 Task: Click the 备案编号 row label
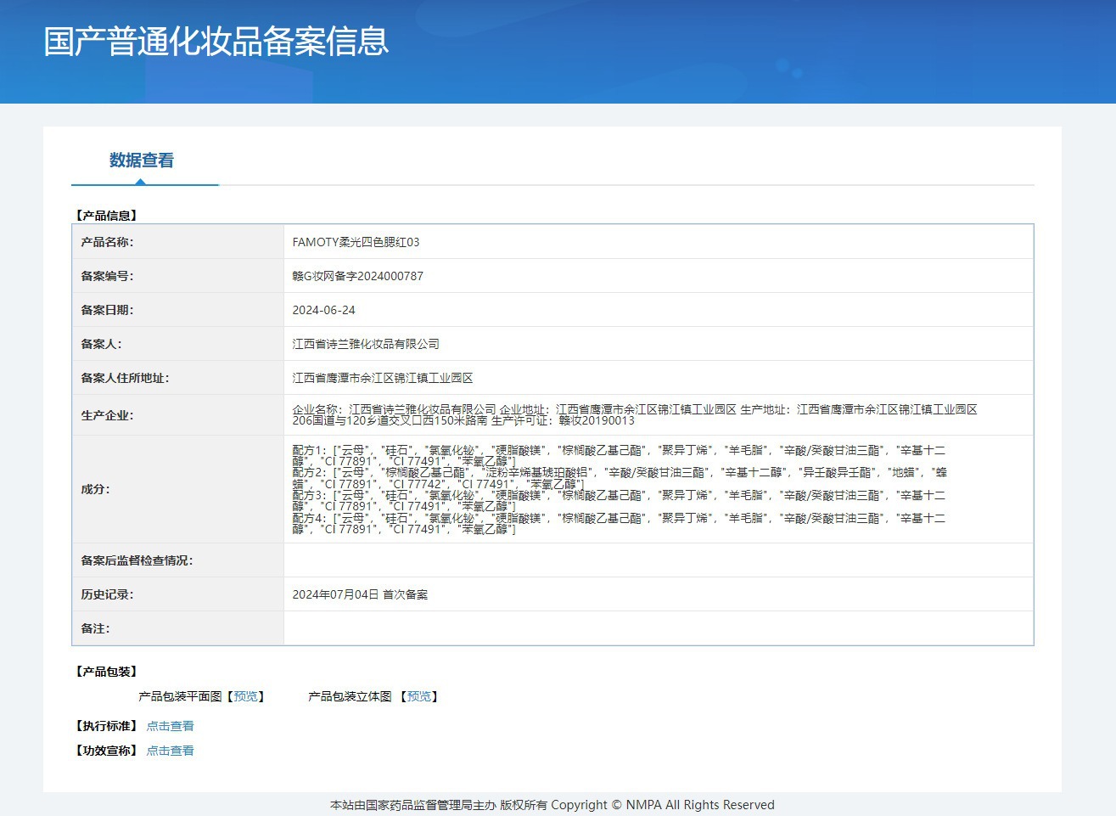pyautogui.click(x=107, y=276)
